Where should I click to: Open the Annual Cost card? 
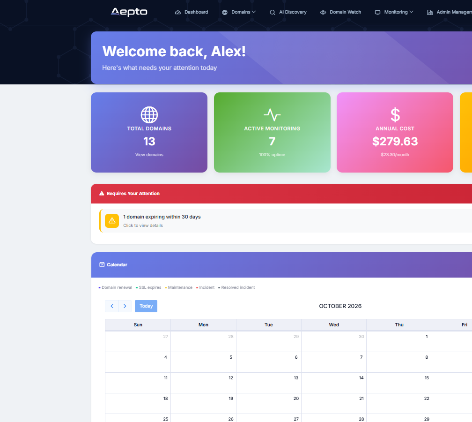coord(395,133)
